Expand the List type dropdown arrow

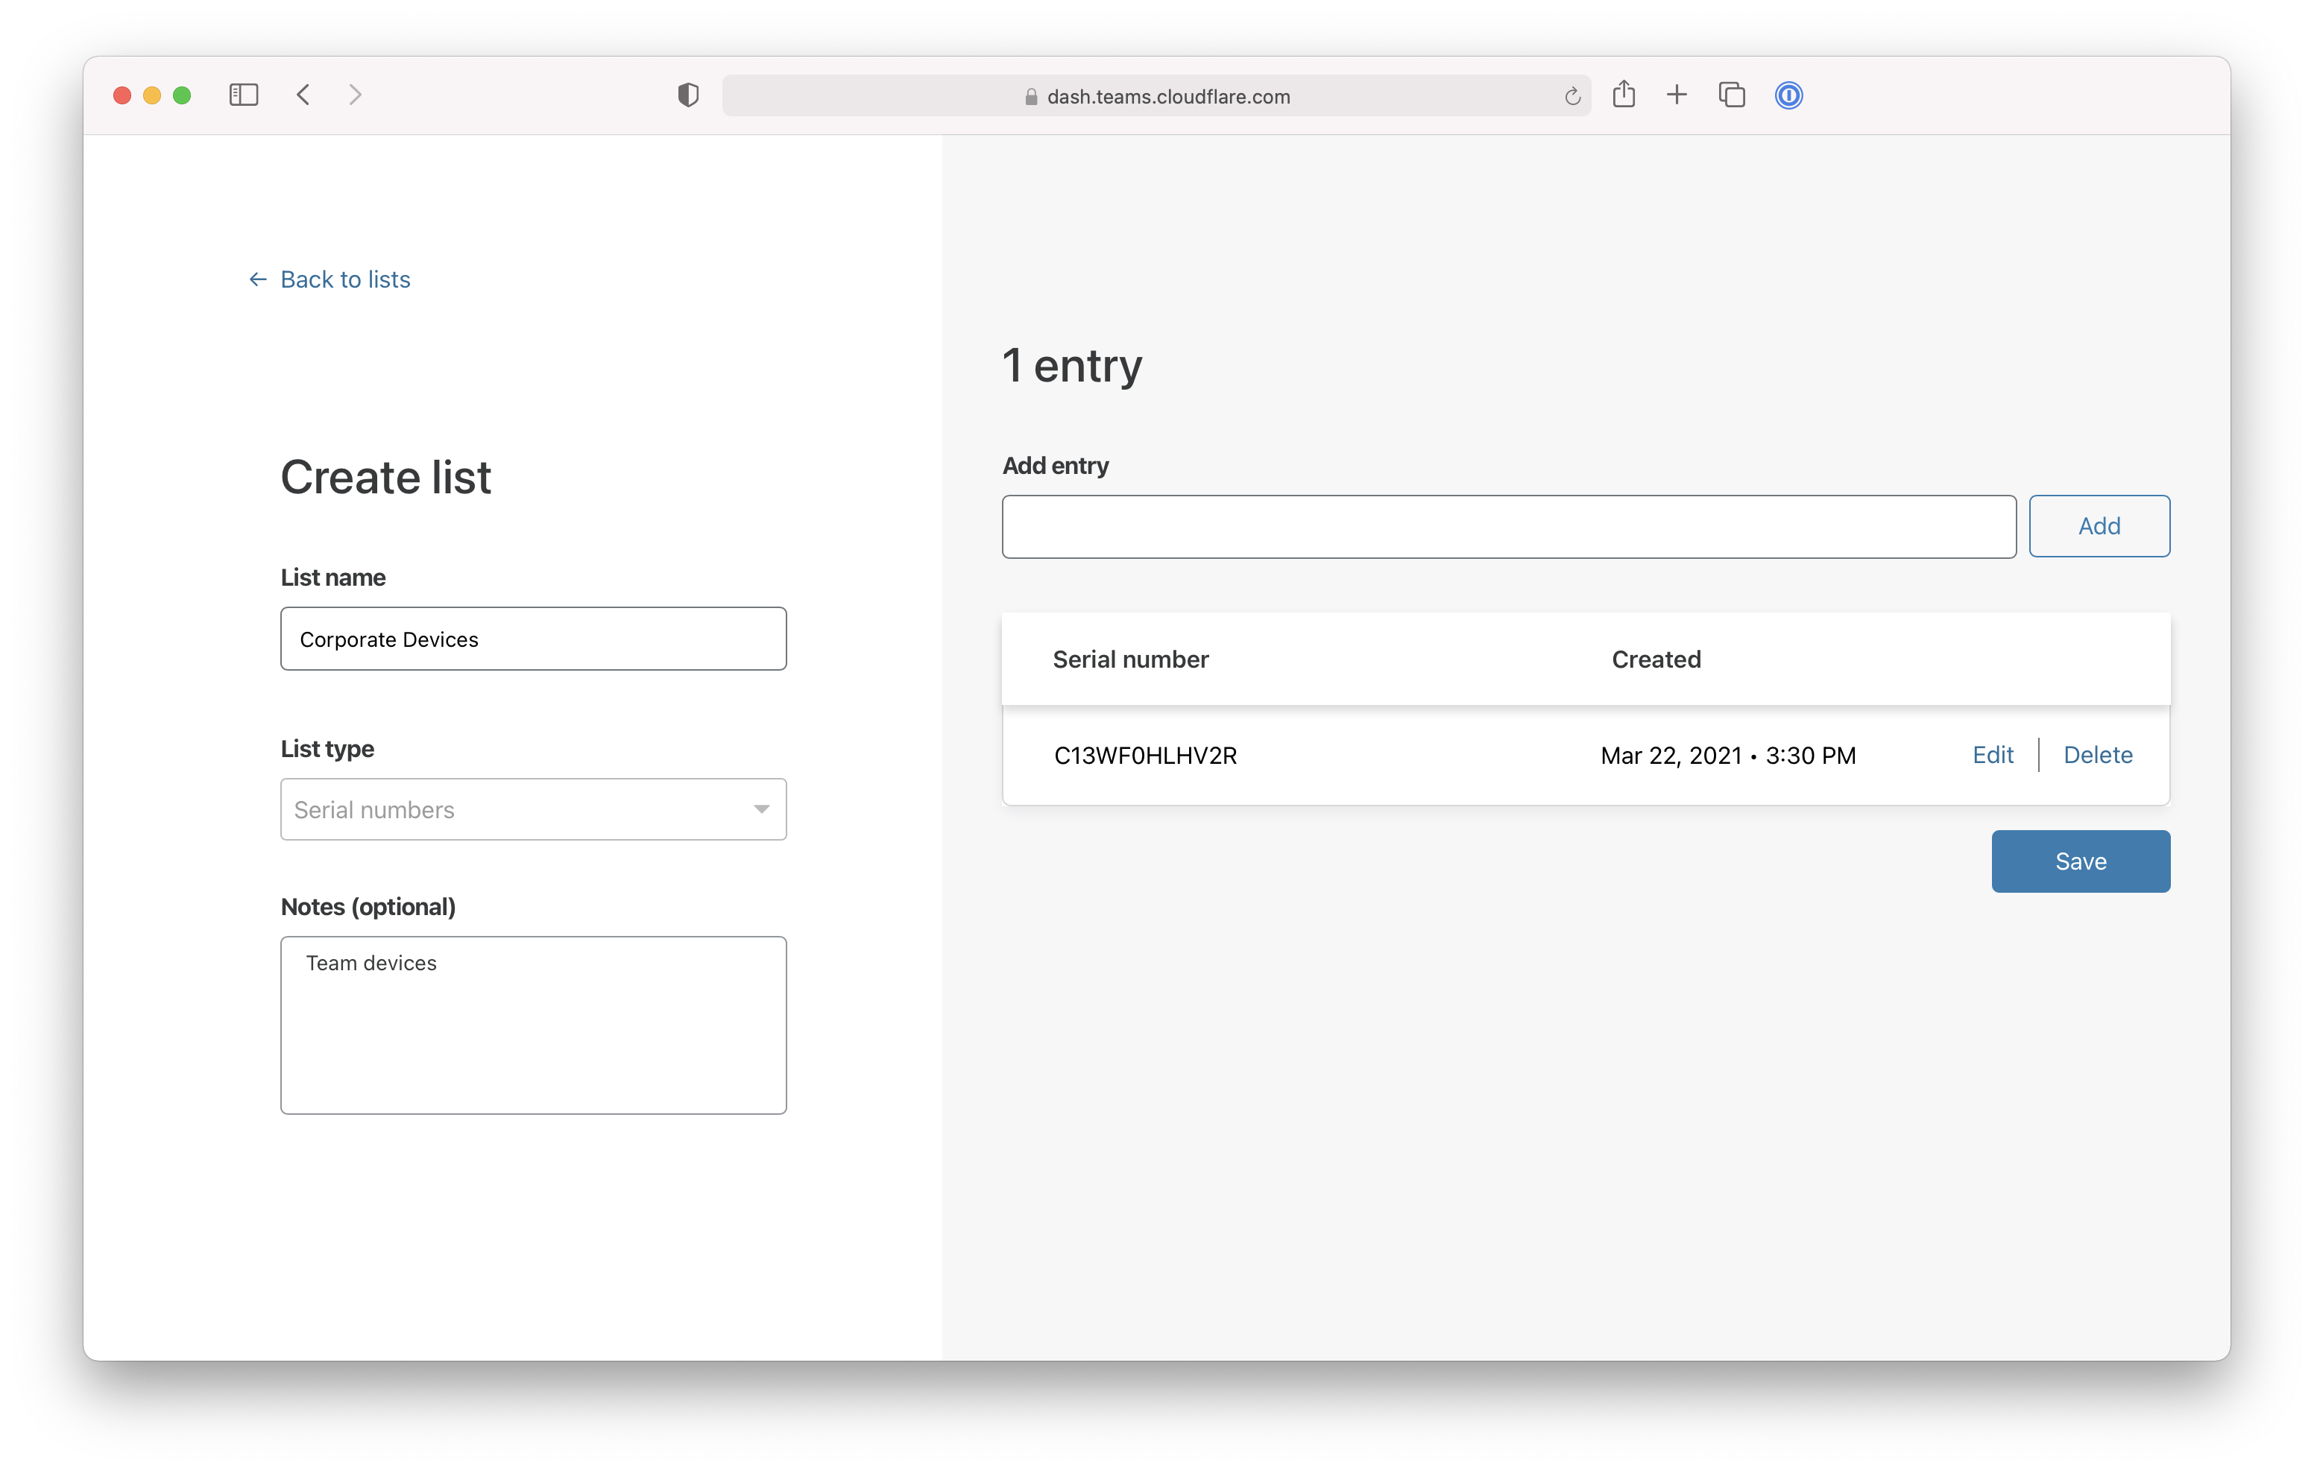(x=761, y=809)
